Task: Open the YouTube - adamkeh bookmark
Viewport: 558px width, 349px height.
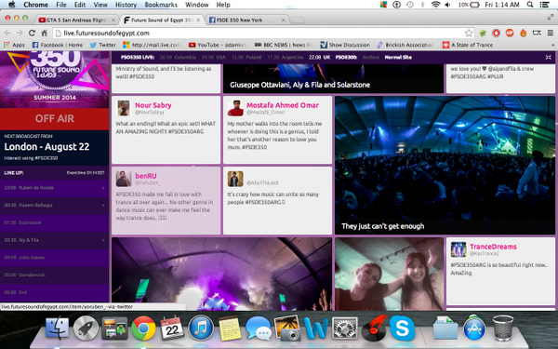Action: 218,45
